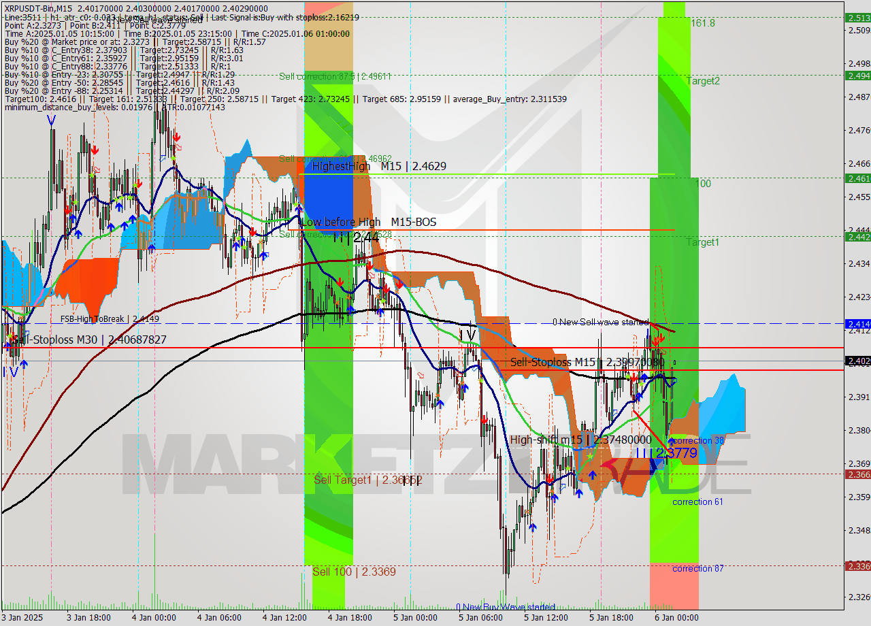Click the 'HighestHigh M15 | 2.4629' label
This screenshot has height=626, width=871.
[378, 166]
